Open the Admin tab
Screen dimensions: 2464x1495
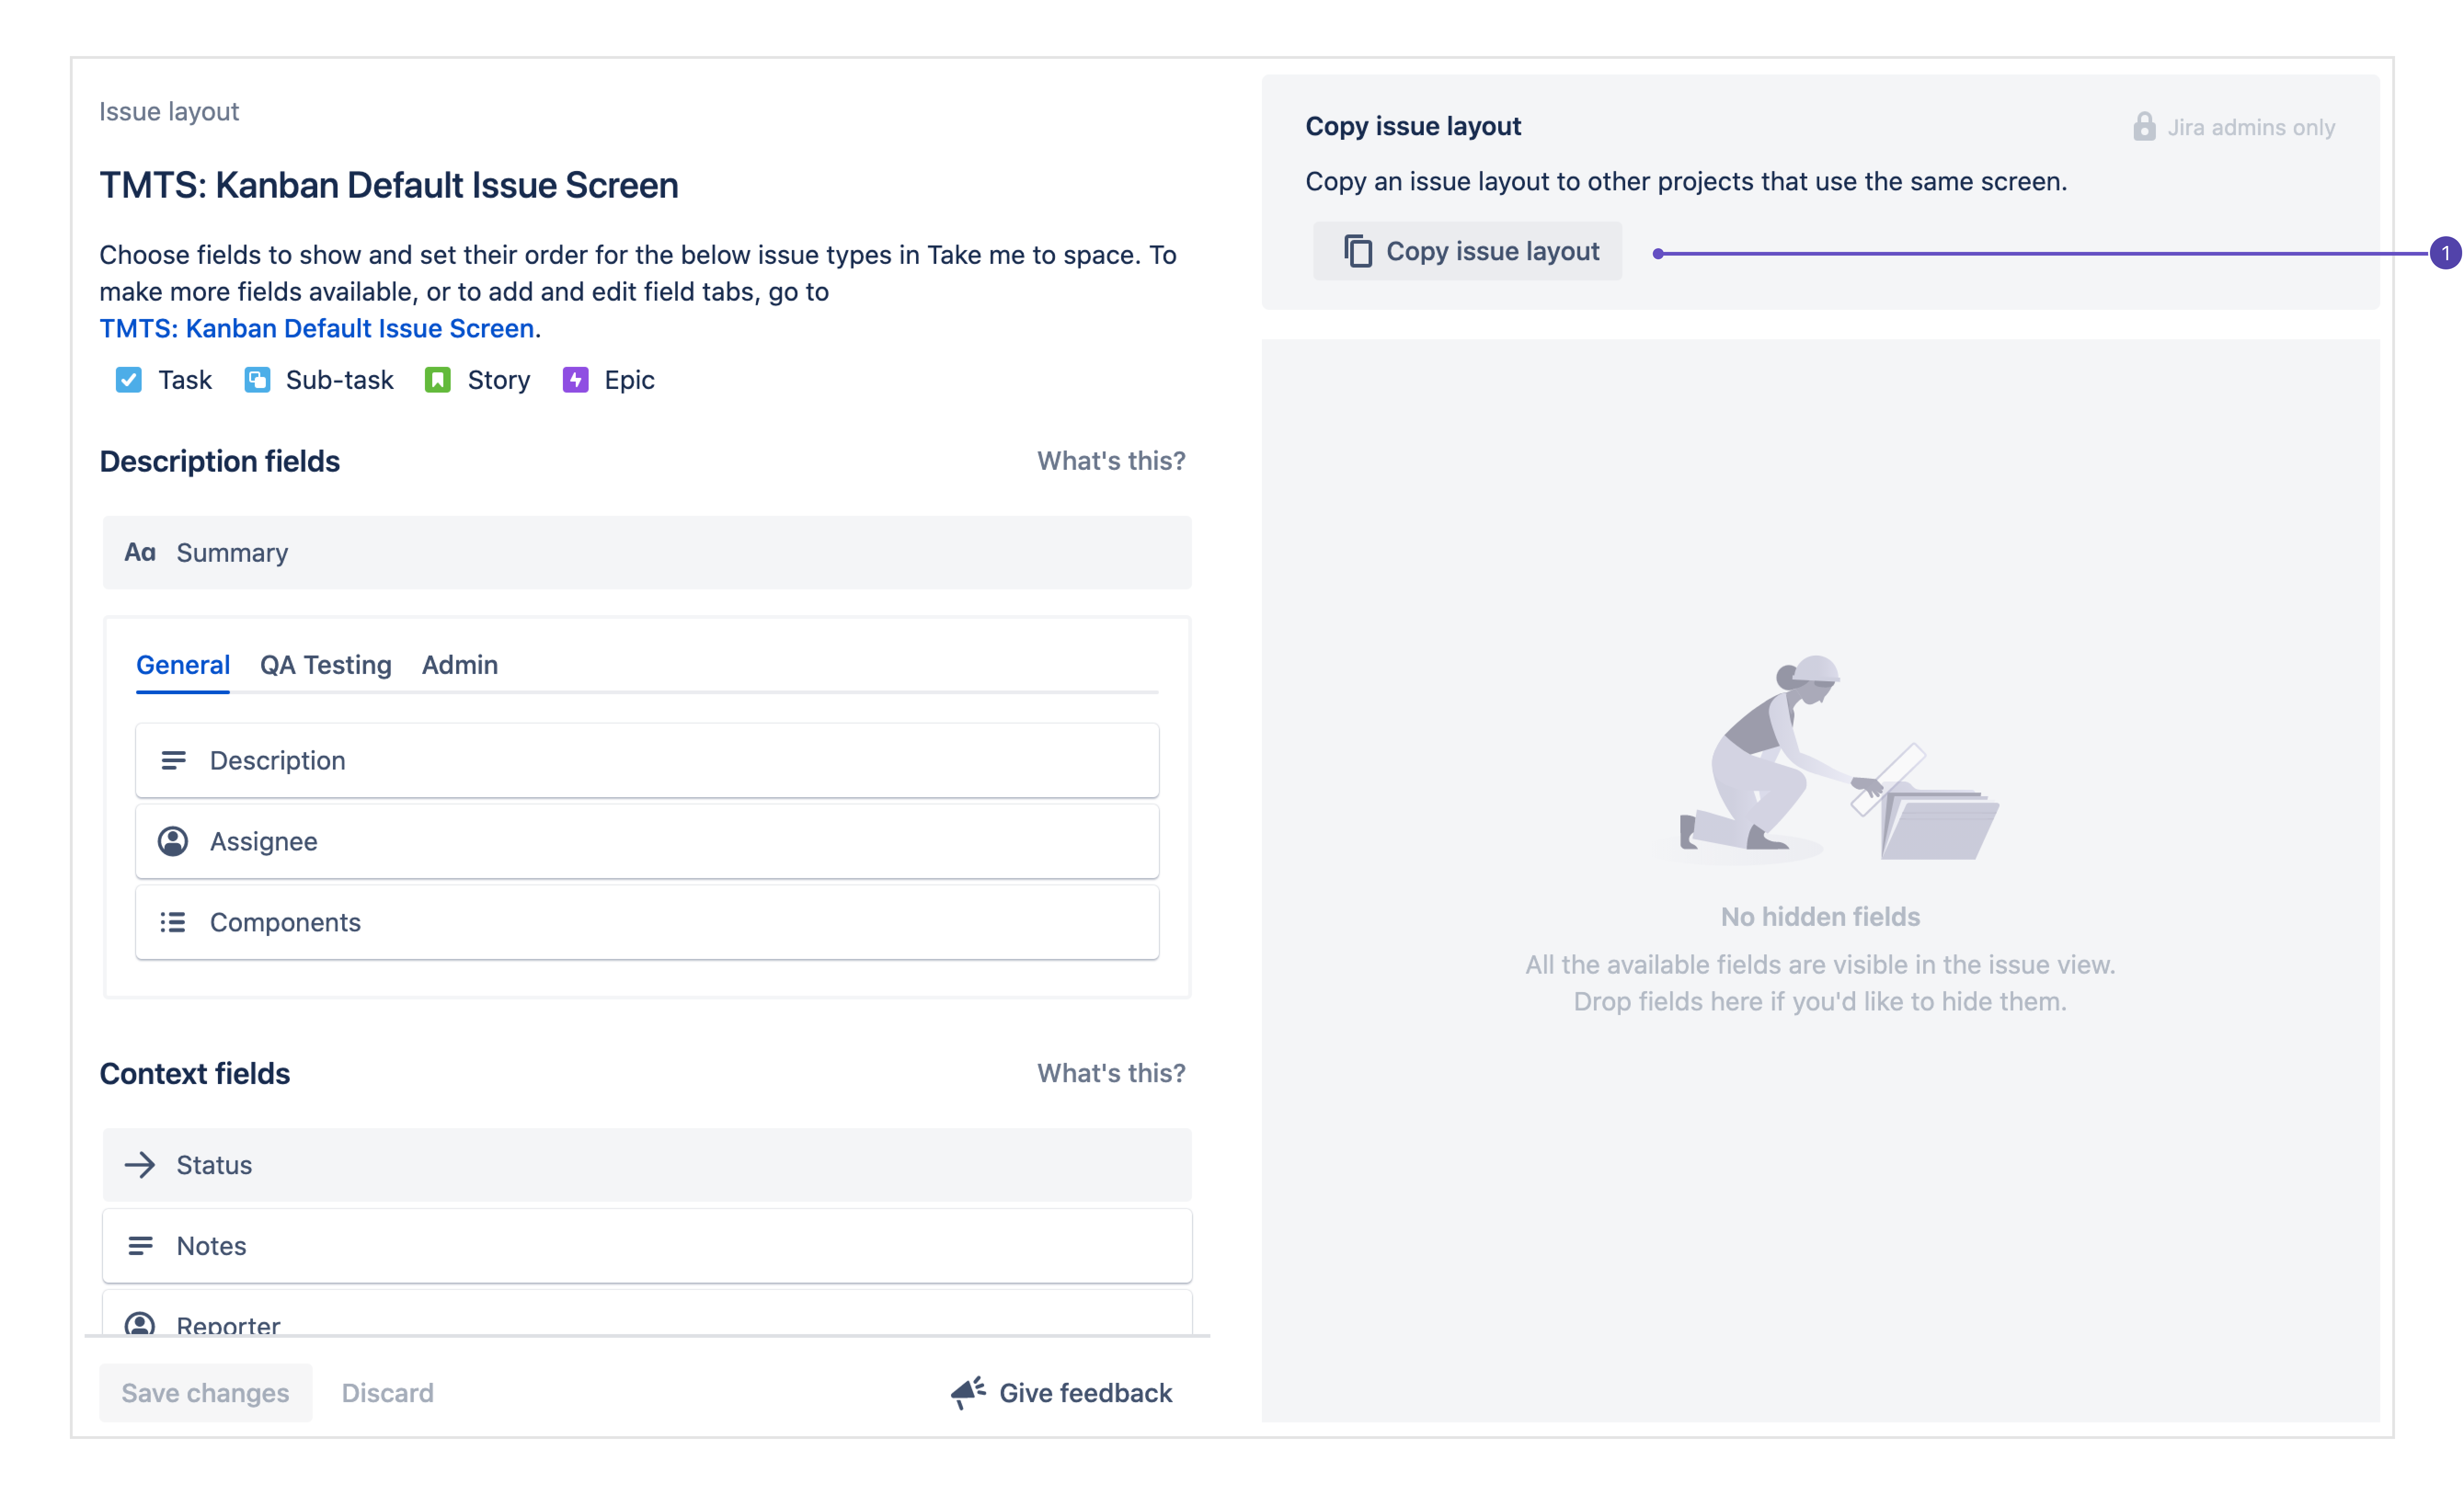[x=460, y=666]
